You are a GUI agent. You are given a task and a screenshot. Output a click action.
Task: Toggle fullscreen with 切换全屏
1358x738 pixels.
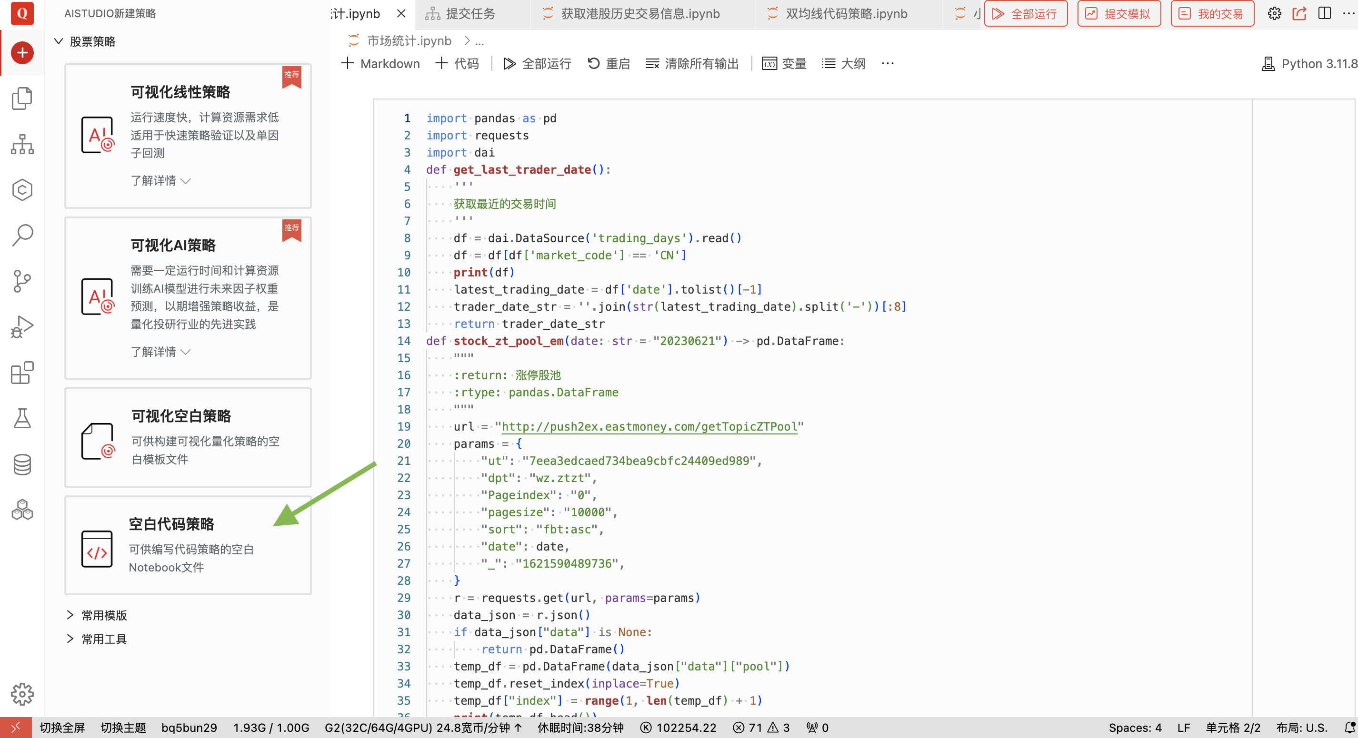click(62, 728)
